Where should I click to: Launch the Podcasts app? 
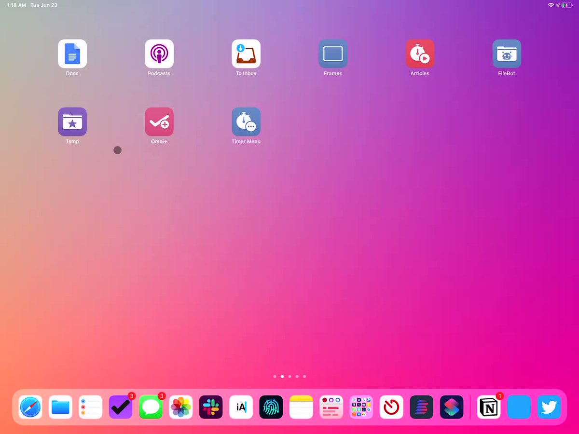159,54
